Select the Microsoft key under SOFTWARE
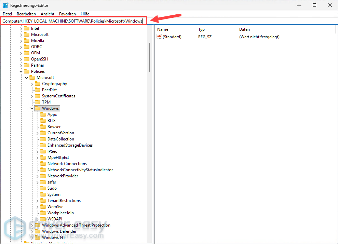The image size is (338, 244). point(40,35)
